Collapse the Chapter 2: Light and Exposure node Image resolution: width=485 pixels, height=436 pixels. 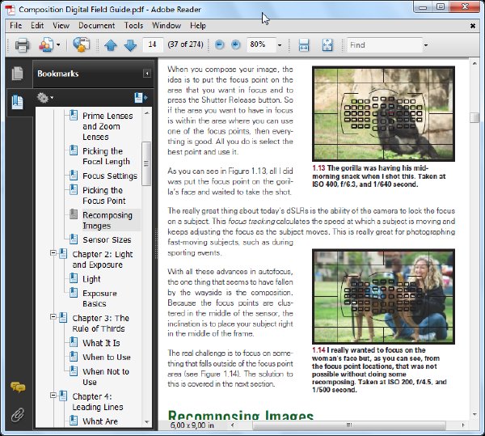coord(53,253)
